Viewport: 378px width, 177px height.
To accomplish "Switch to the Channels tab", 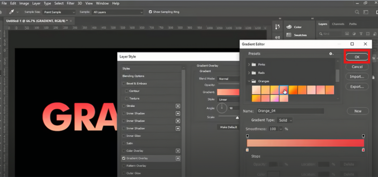I will tap(338, 24).
